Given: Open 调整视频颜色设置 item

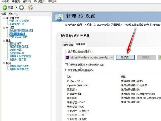Looking at the screenshot, I should (19, 66).
